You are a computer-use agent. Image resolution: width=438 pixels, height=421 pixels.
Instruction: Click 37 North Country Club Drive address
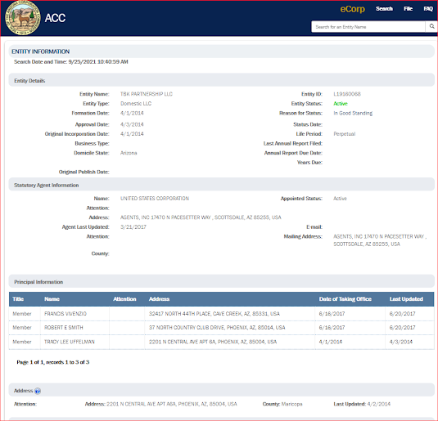pyautogui.click(x=217, y=328)
